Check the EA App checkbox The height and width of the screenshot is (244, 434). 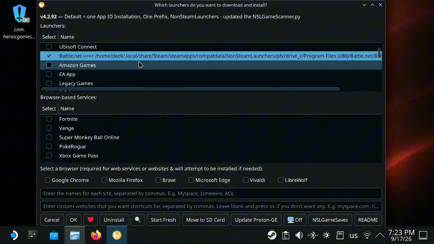[49, 74]
